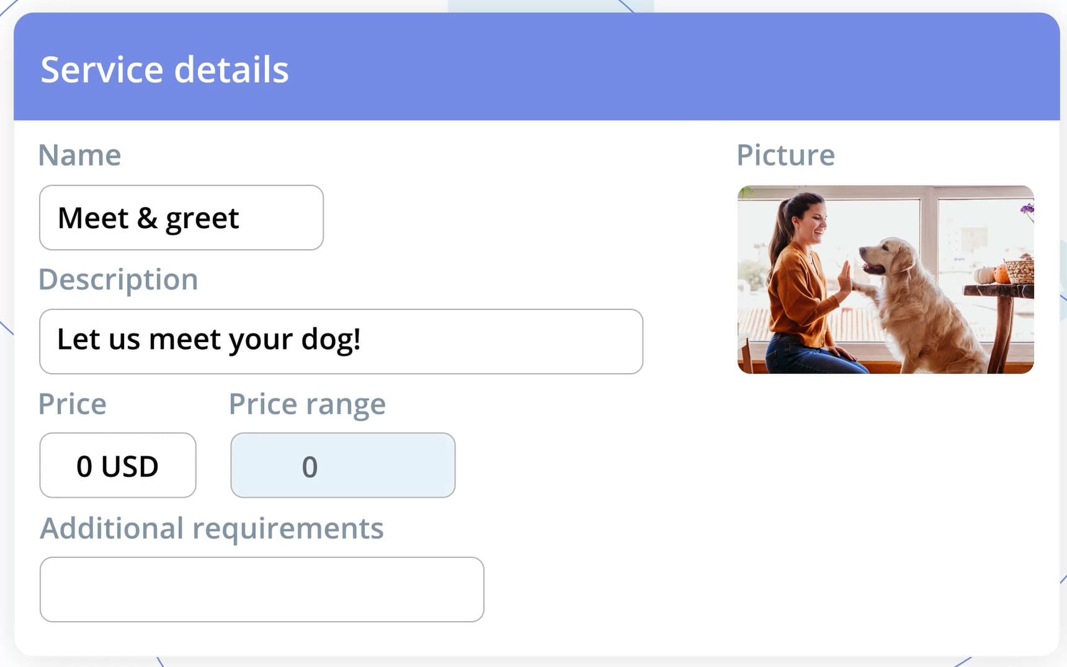Click the highlighted Price range field

342,466
